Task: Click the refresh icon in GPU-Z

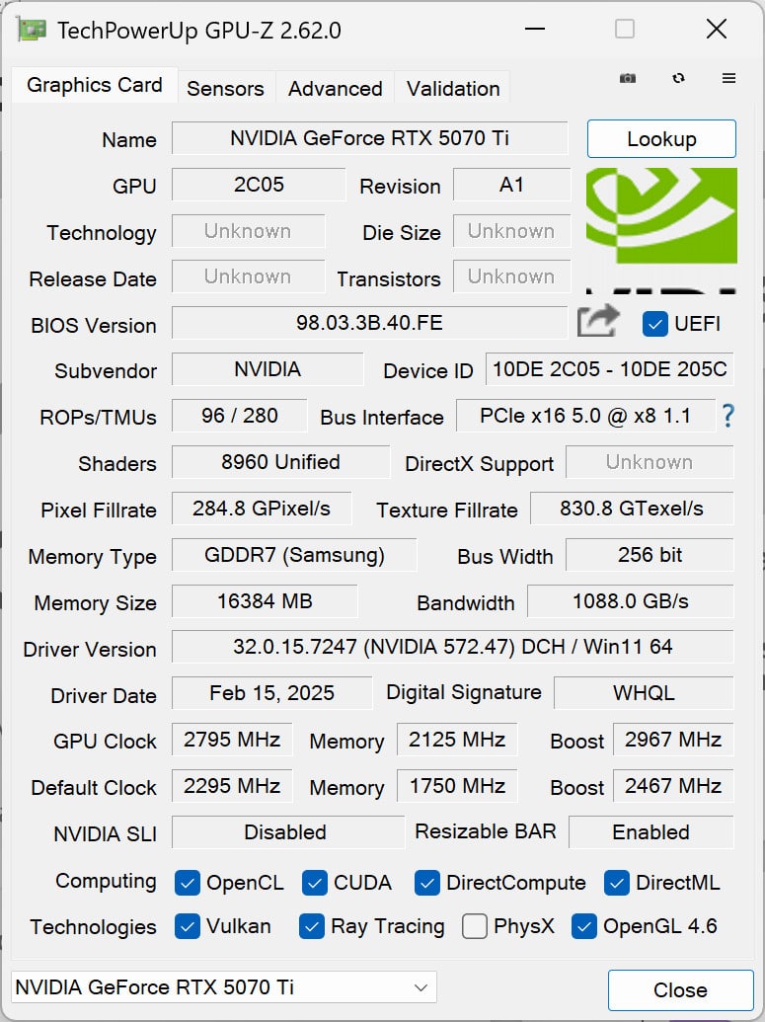Action: pyautogui.click(x=678, y=78)
